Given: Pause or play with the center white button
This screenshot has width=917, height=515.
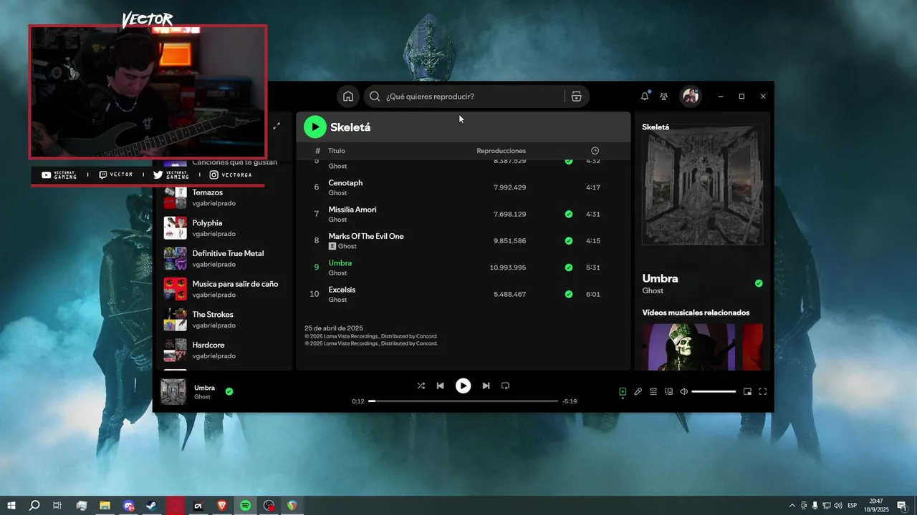Looking at the screenshot, I should coord(464,386).
